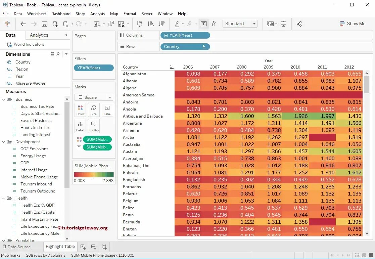Open the Color marks card
375x259 pixels.
(80, 110)
